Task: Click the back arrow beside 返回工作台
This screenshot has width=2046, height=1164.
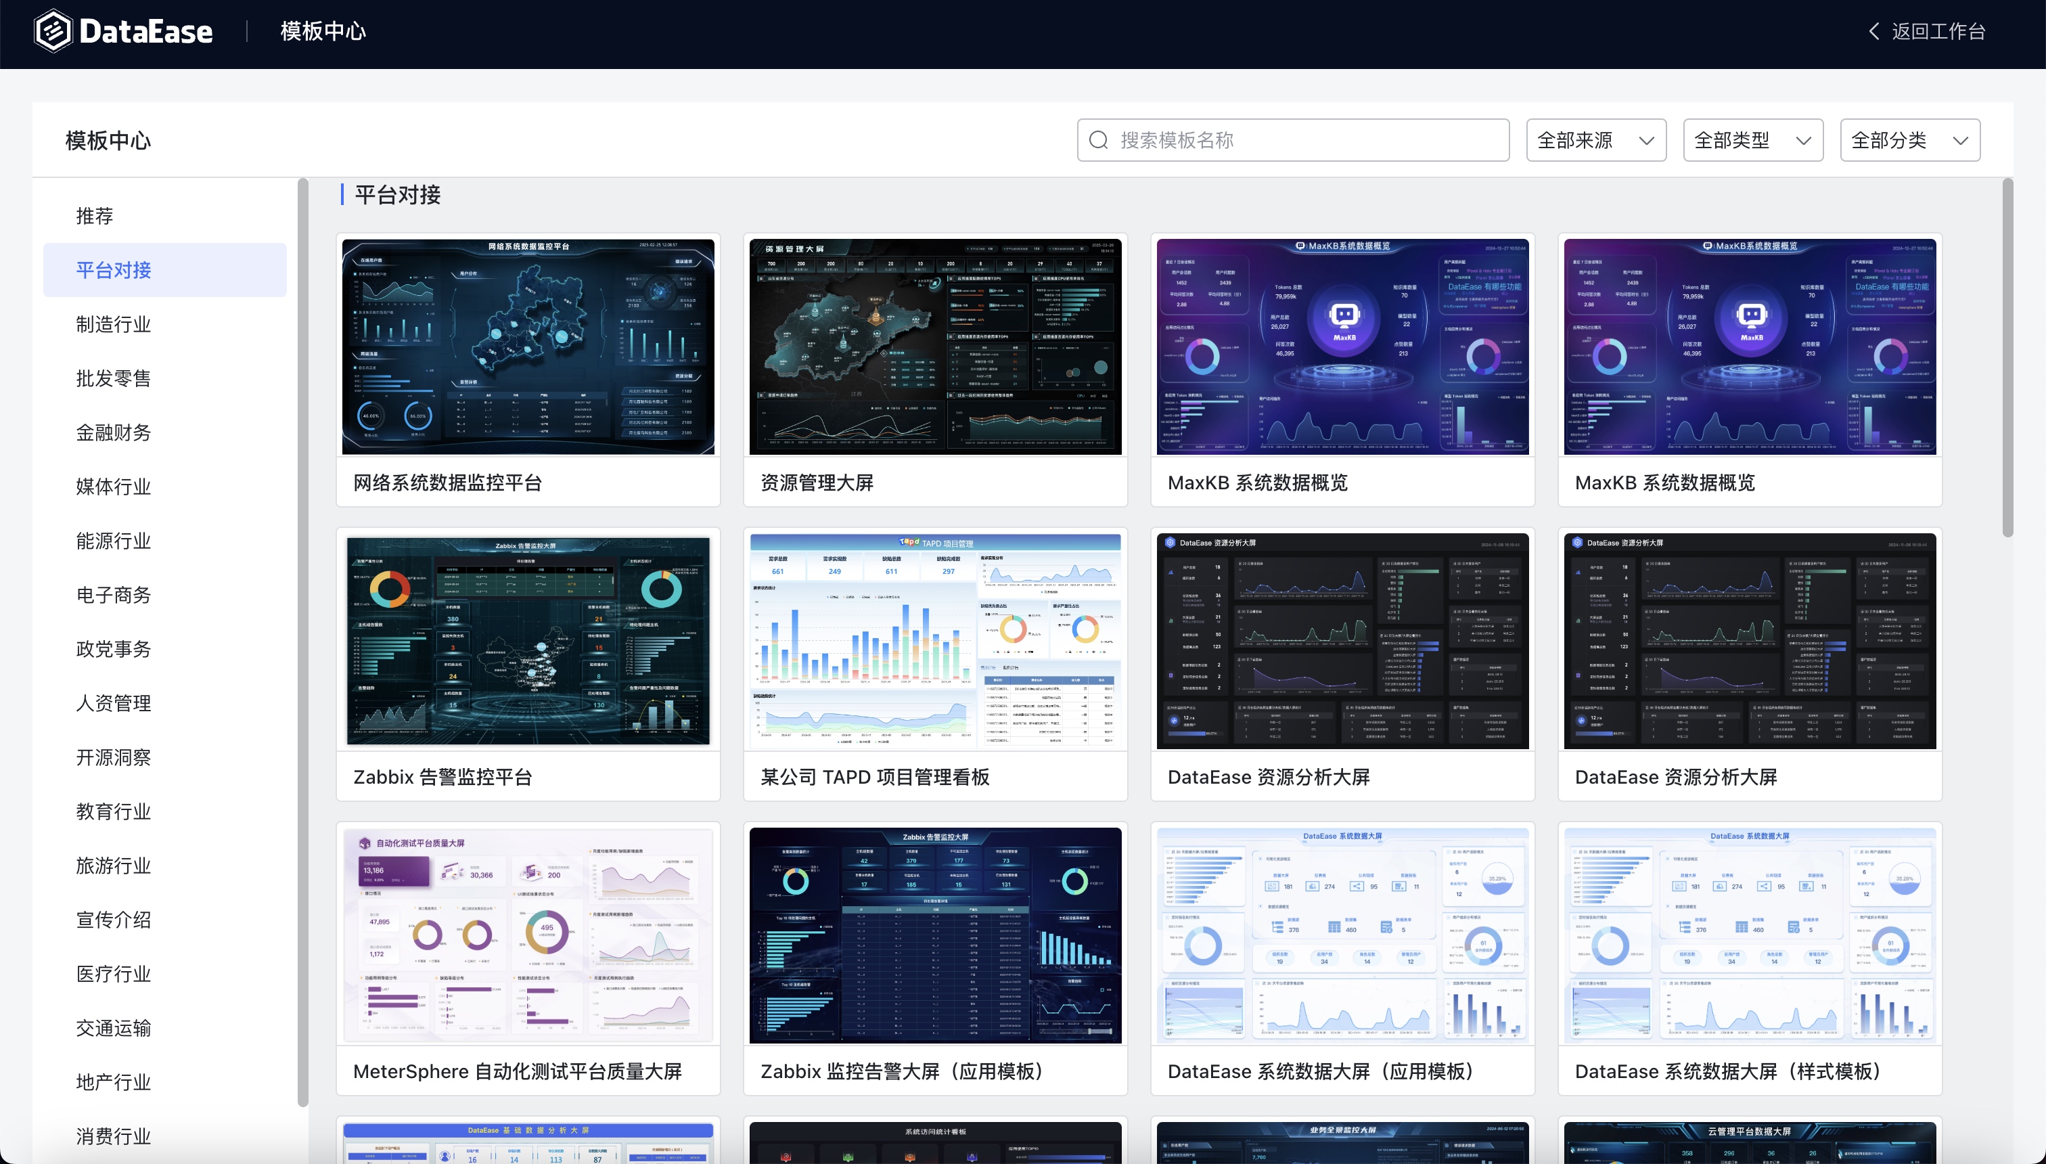Action: click(x=1874, y=31)
